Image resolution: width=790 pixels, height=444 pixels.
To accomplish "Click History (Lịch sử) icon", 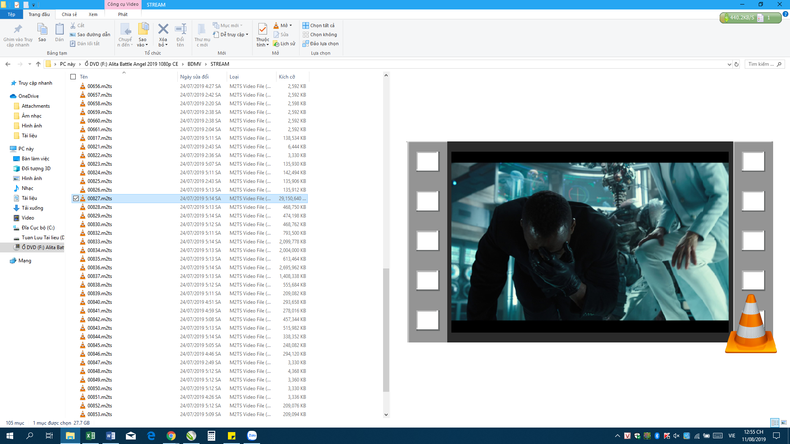I will point(276,44).
